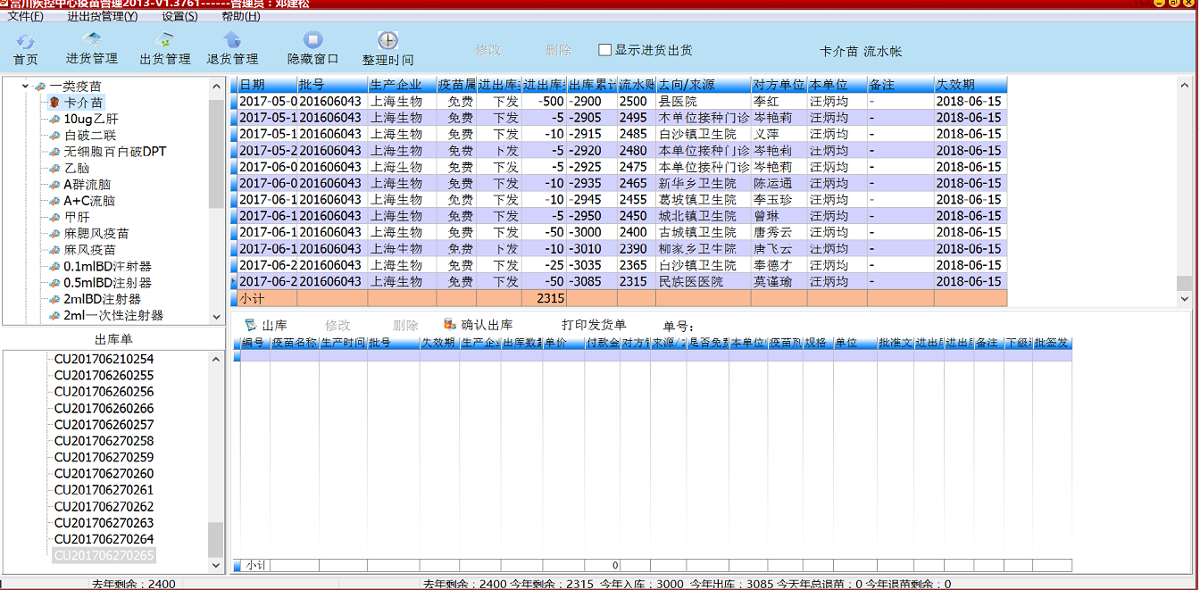
Task: Click the syringe icon beside 0.5mlBD注射器
Action: (x=54, y=283)
